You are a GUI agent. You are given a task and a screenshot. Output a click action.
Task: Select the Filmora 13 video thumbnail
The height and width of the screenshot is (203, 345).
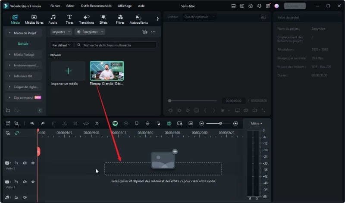tap(107, 71)
